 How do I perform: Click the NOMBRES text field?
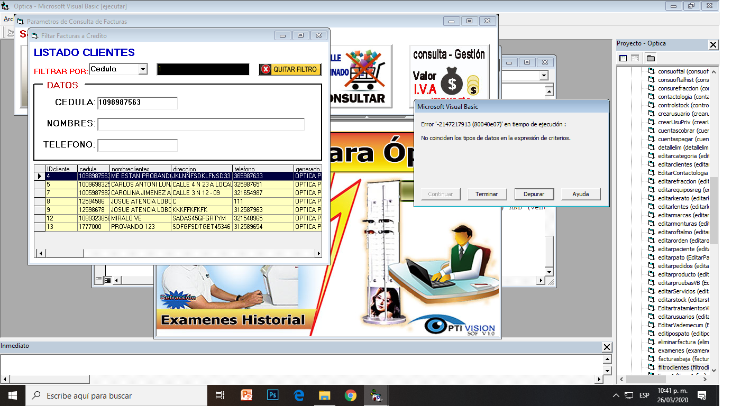(201, 124)
